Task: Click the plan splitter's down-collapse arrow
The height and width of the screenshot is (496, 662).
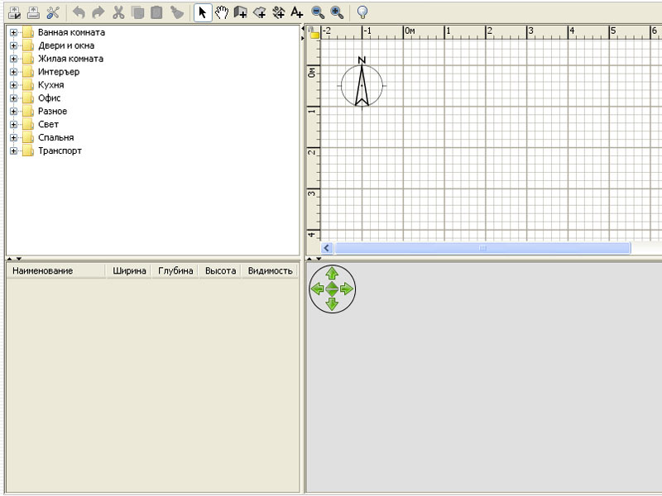Action: 319,259
